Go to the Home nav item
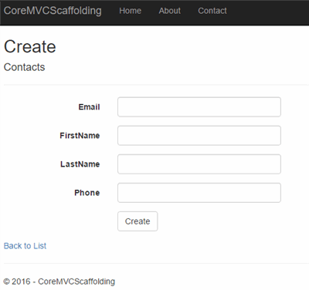309x290 pixels. pos(130,11)
